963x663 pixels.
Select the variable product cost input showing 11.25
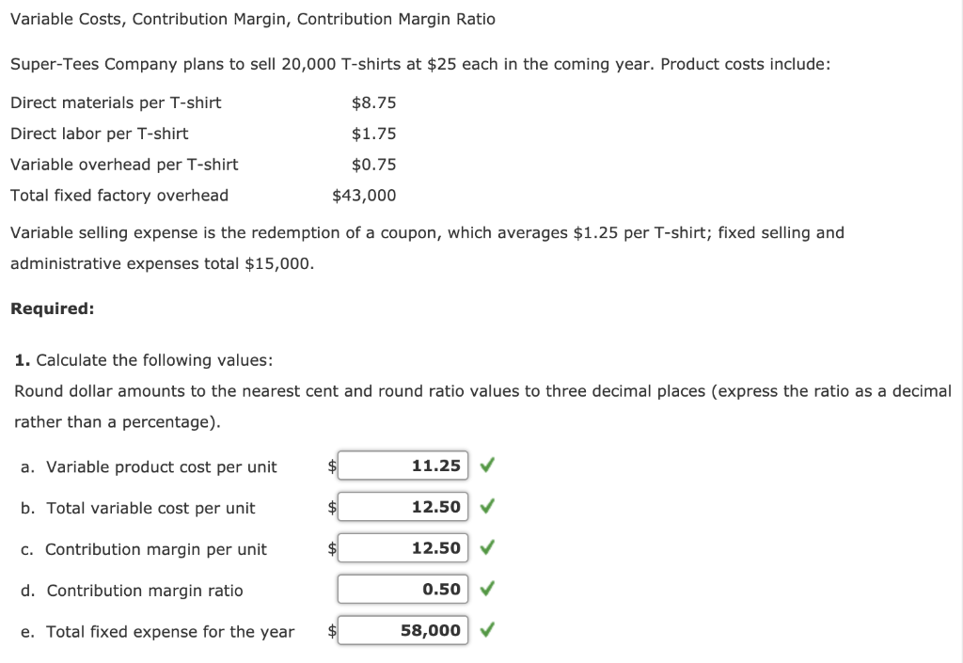click(x=403, y=465)
